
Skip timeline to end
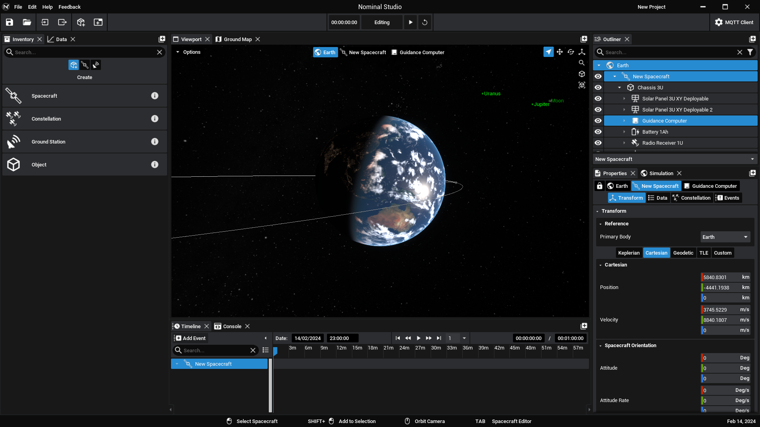point(439,338)
